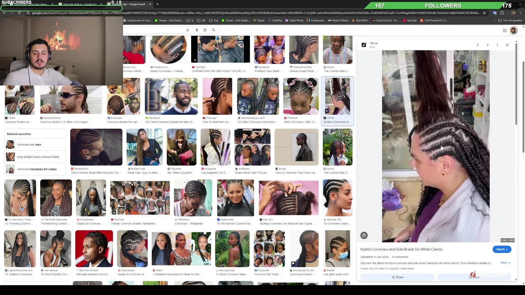Open the YouTube bookmark

point(409,20)
